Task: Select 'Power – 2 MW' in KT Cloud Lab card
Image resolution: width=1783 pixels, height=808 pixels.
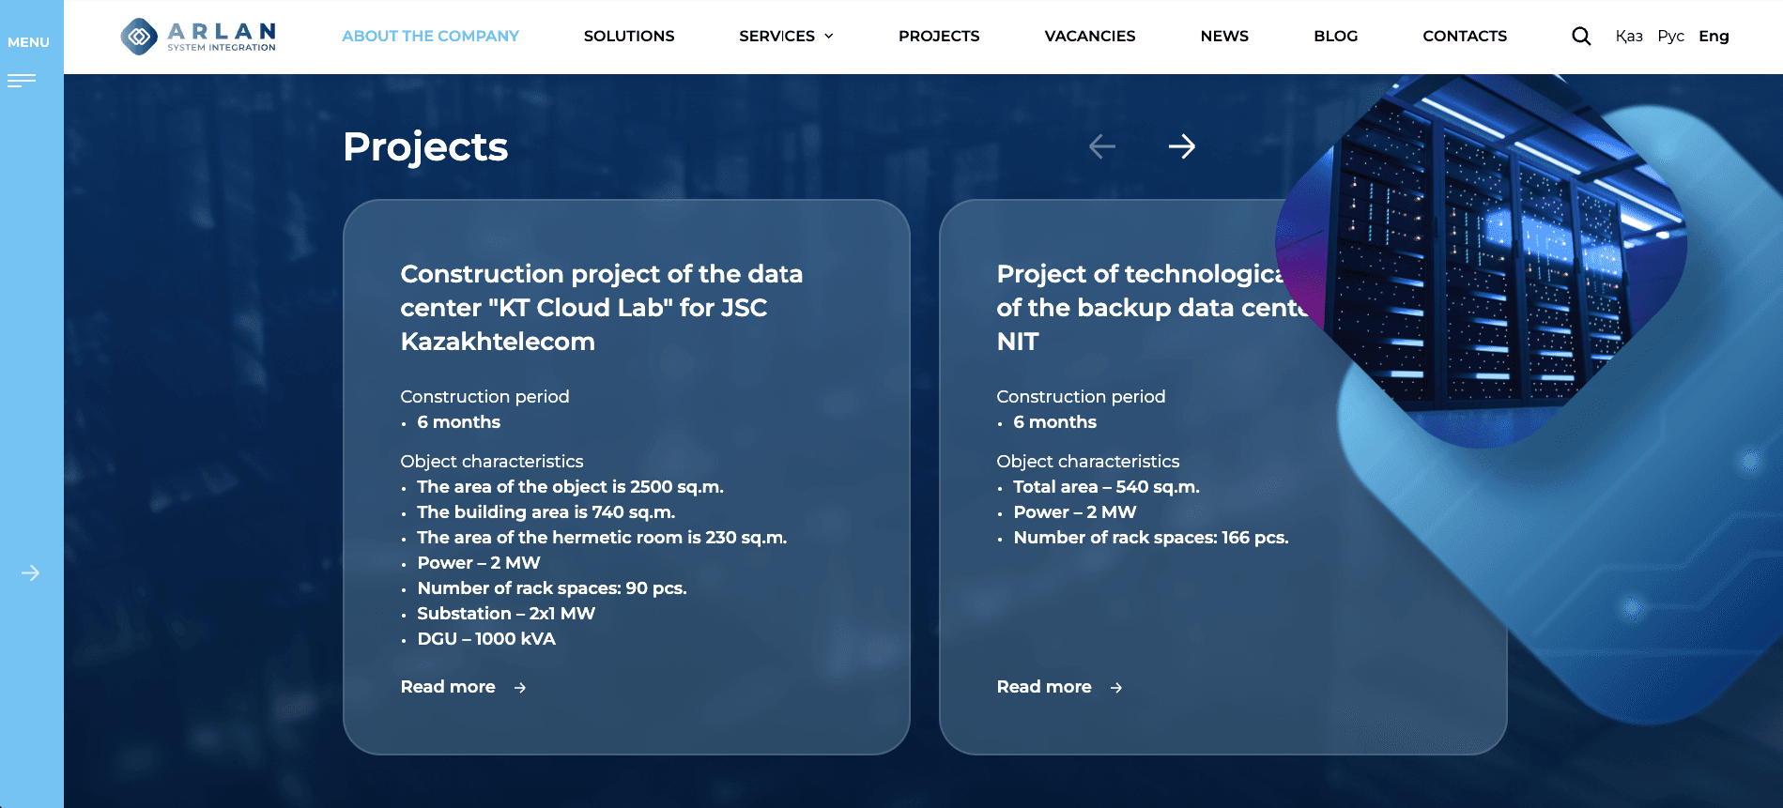Action: [479, 563]
